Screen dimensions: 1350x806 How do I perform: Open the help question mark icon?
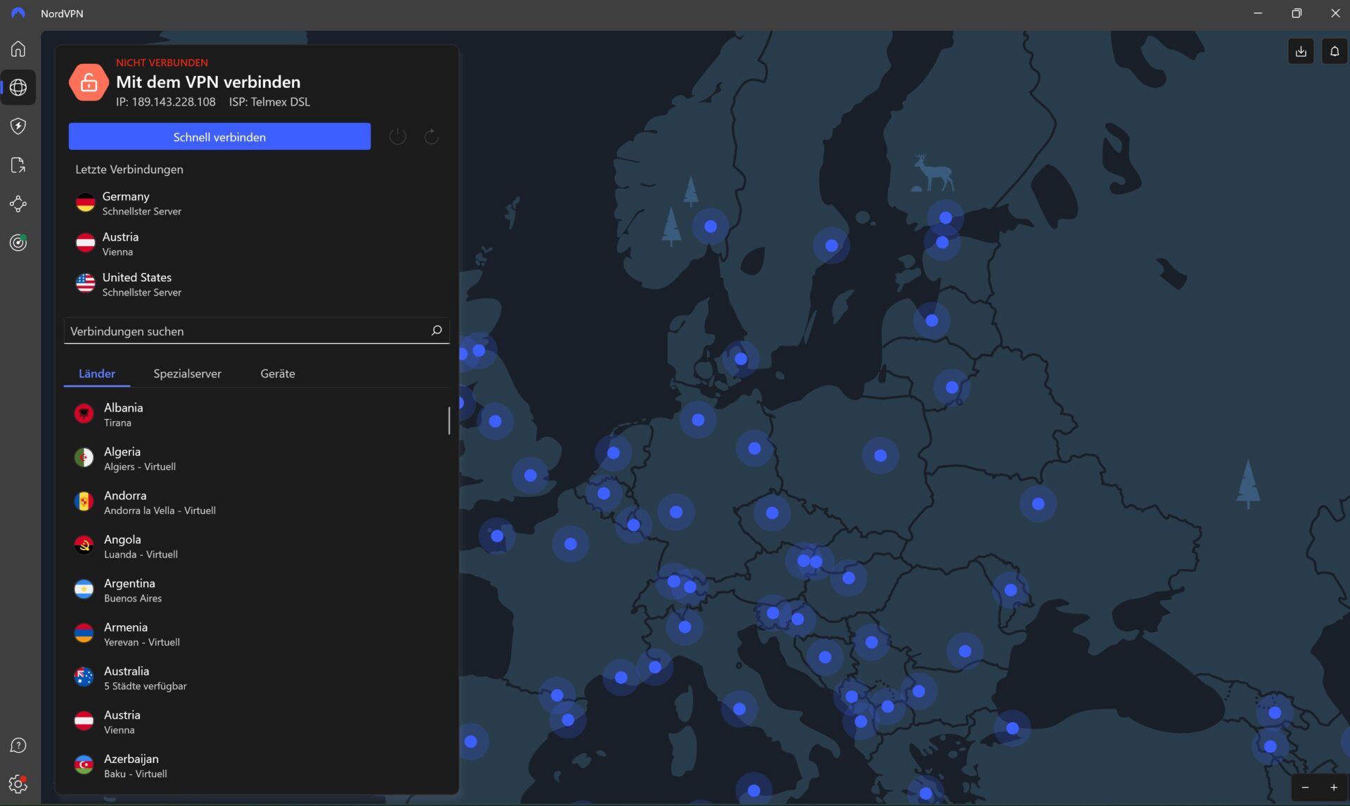coord(18,746)
